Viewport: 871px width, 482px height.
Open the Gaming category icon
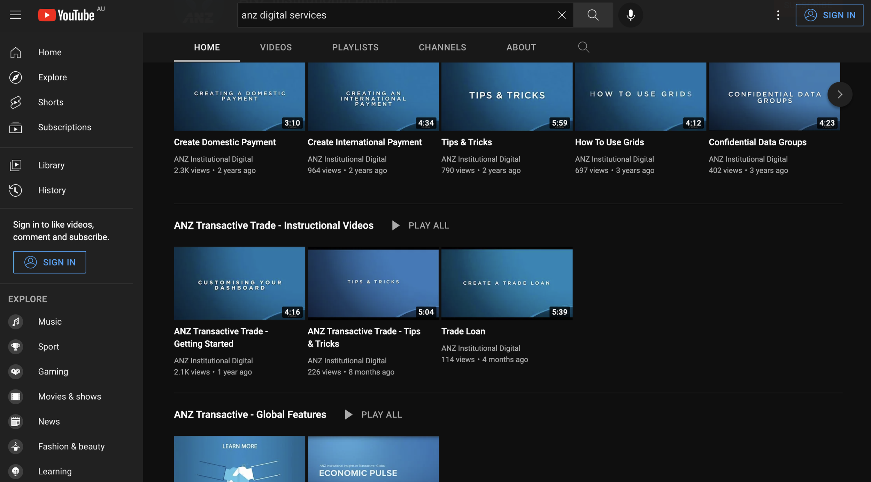(16, 372)
